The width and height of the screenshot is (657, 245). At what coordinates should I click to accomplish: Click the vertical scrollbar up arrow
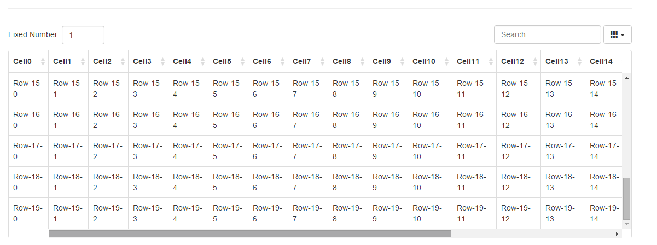pyautogui.click(x=626, y=77)
